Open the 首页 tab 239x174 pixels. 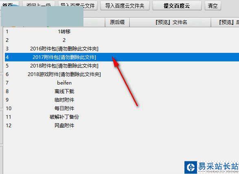tap(9, 4)
